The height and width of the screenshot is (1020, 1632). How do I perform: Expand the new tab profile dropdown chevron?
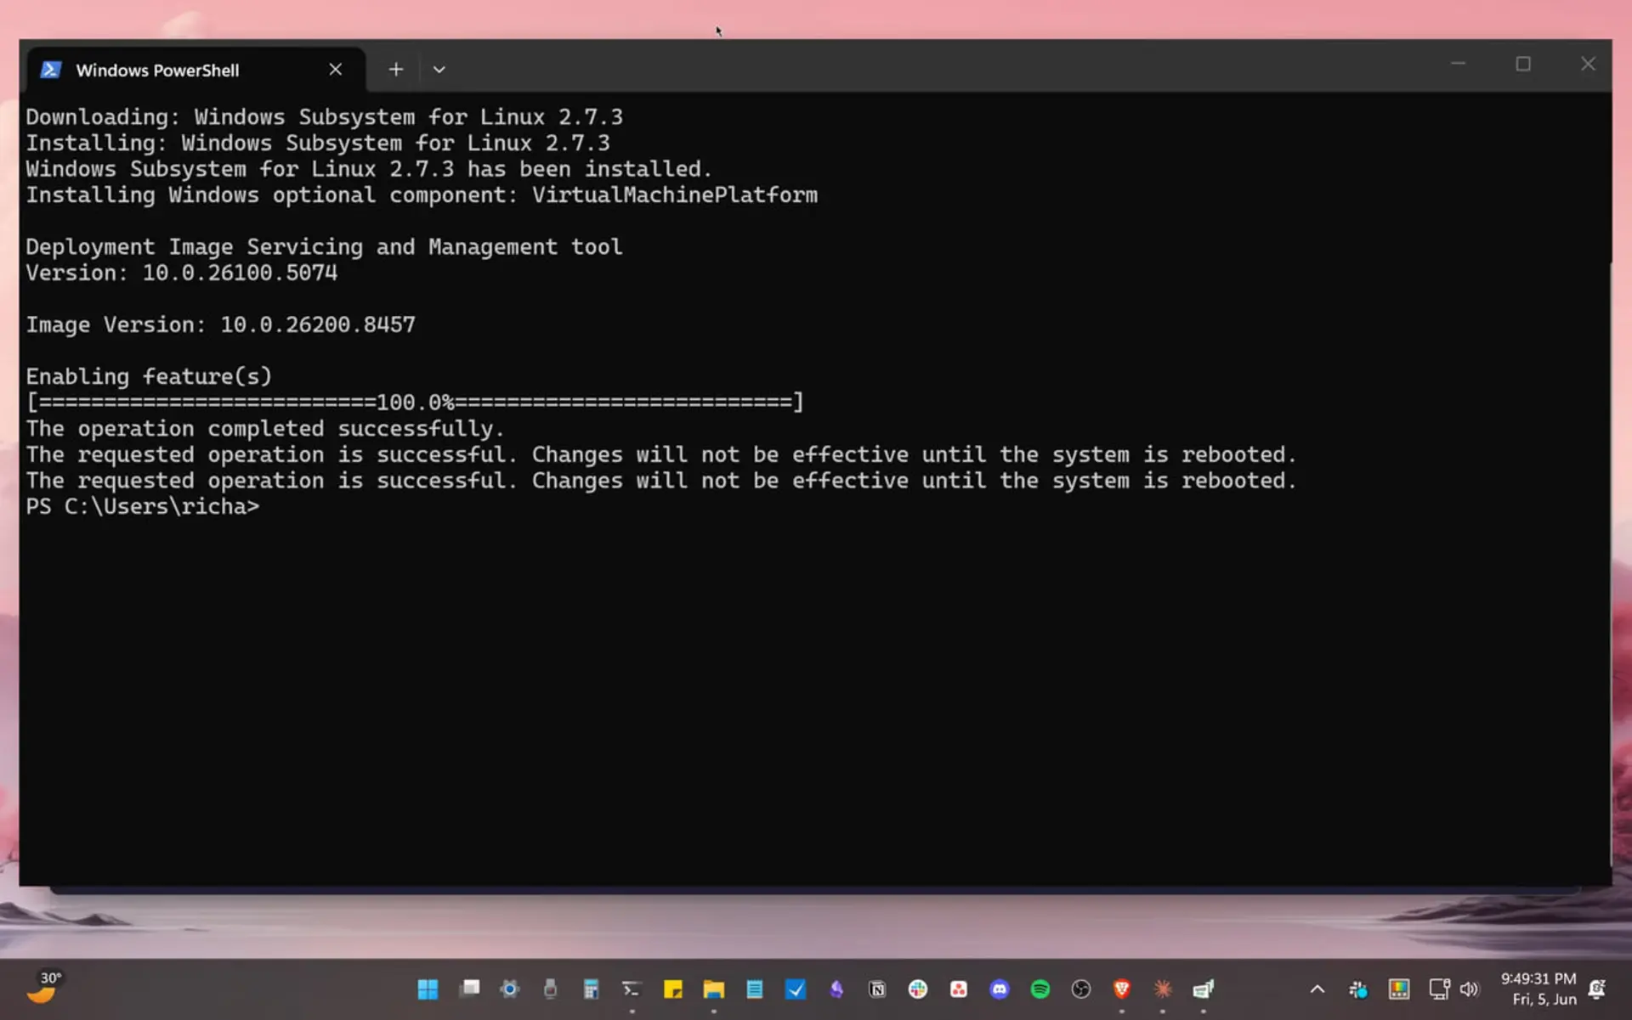pos(439,70)
